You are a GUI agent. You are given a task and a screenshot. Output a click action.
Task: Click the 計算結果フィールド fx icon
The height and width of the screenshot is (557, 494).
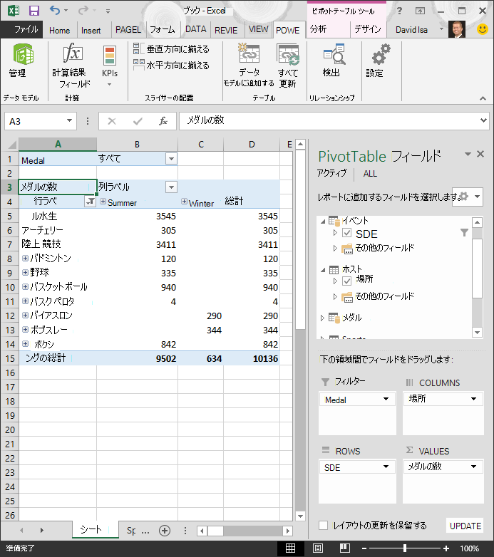73,53
